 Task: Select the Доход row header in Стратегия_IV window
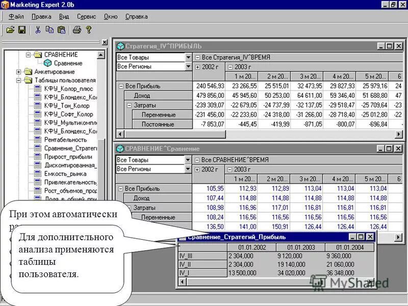(x=158, y=96)
